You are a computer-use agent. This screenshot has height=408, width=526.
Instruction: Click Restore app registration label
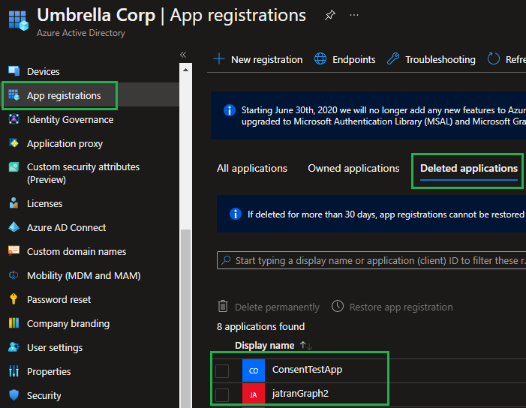point(401,307)
